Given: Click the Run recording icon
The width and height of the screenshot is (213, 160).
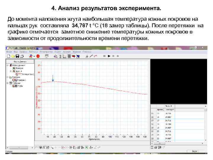Looking at the screenshot, I should (31, 56).
